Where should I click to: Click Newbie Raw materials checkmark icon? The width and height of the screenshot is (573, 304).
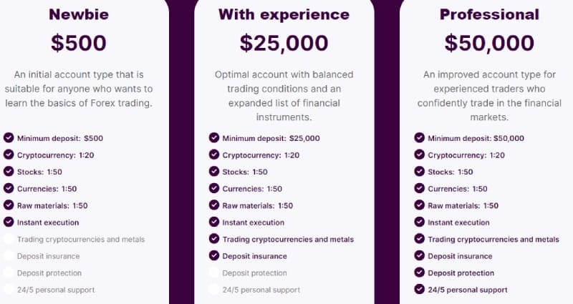(x=9, y=205)
